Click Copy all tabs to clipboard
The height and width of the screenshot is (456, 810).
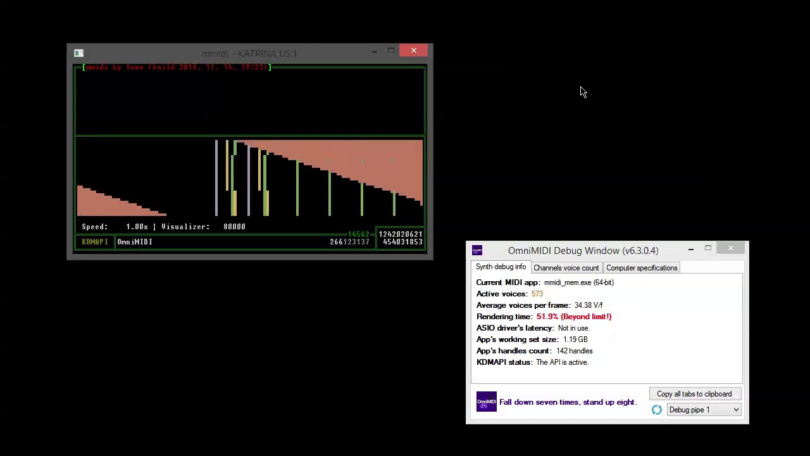[694, 394]
